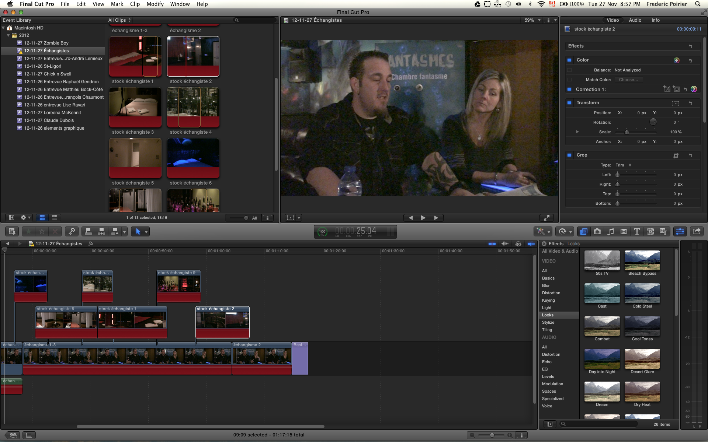Adjust the Scale slider handle

coord(627,132)
